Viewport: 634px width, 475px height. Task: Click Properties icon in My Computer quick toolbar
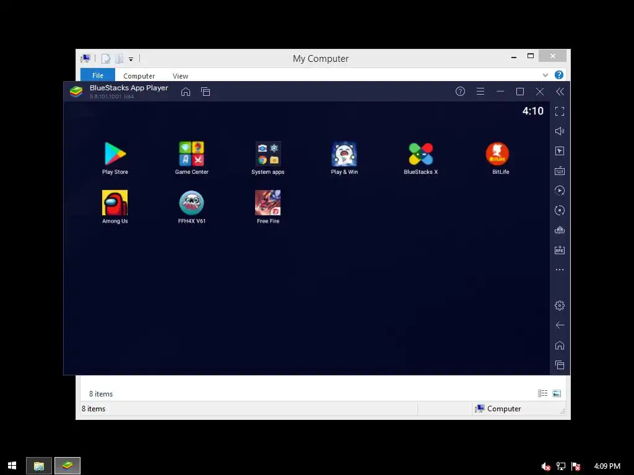(x=106, y=59)
